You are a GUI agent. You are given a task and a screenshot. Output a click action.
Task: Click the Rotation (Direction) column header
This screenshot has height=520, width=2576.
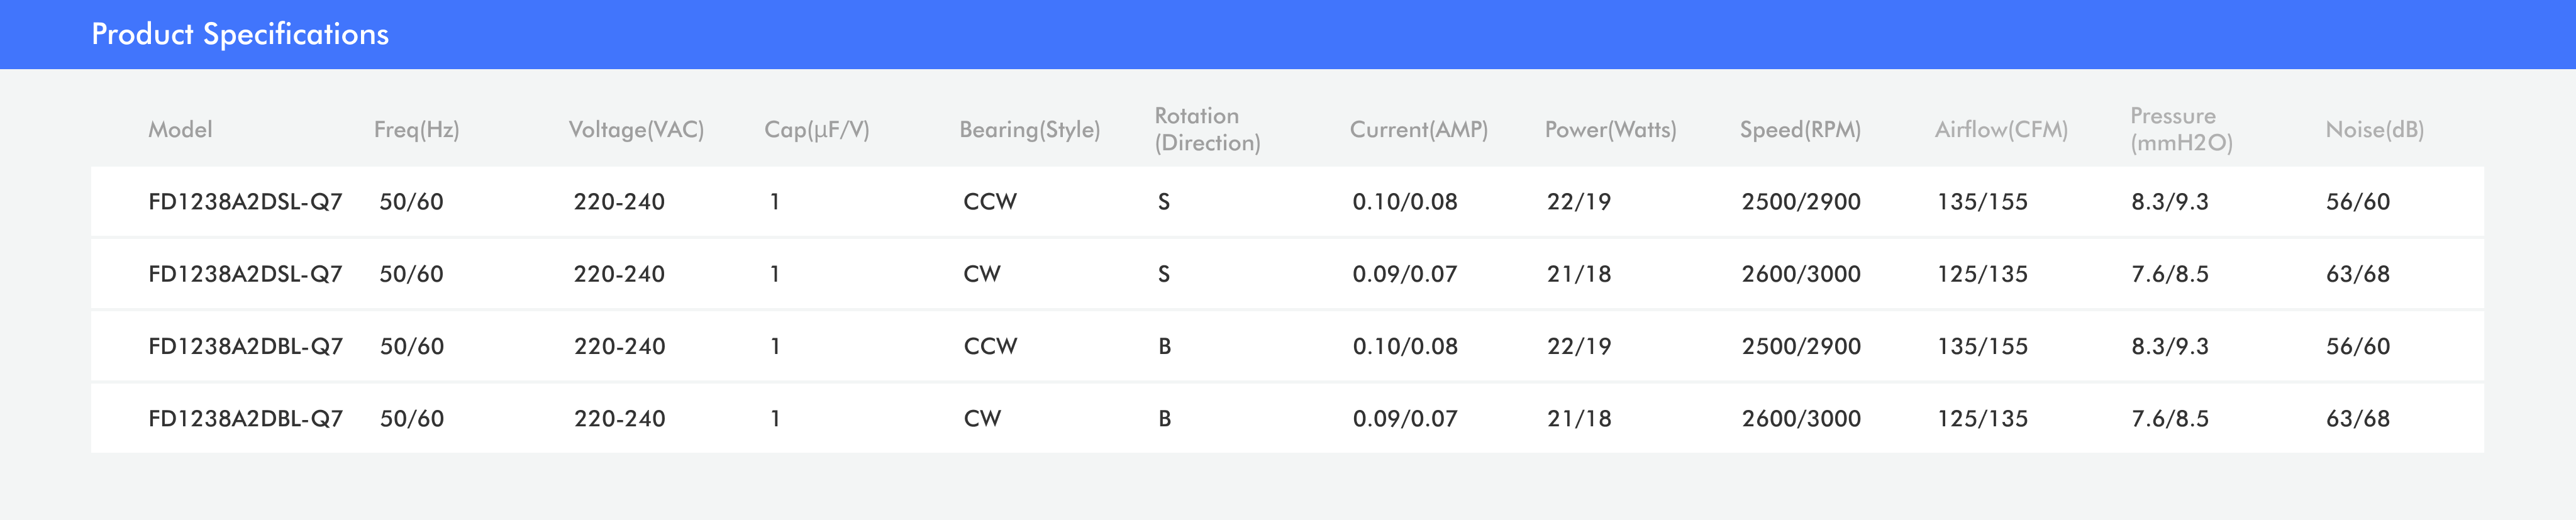pyautogui.click(x=1207, y=130)
